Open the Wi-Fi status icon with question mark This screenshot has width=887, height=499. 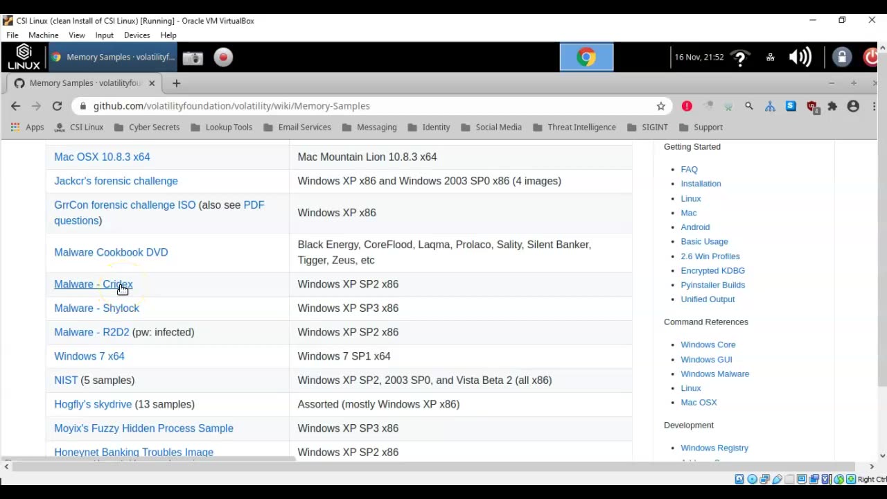pyautogui.click(x=740, y=58)
